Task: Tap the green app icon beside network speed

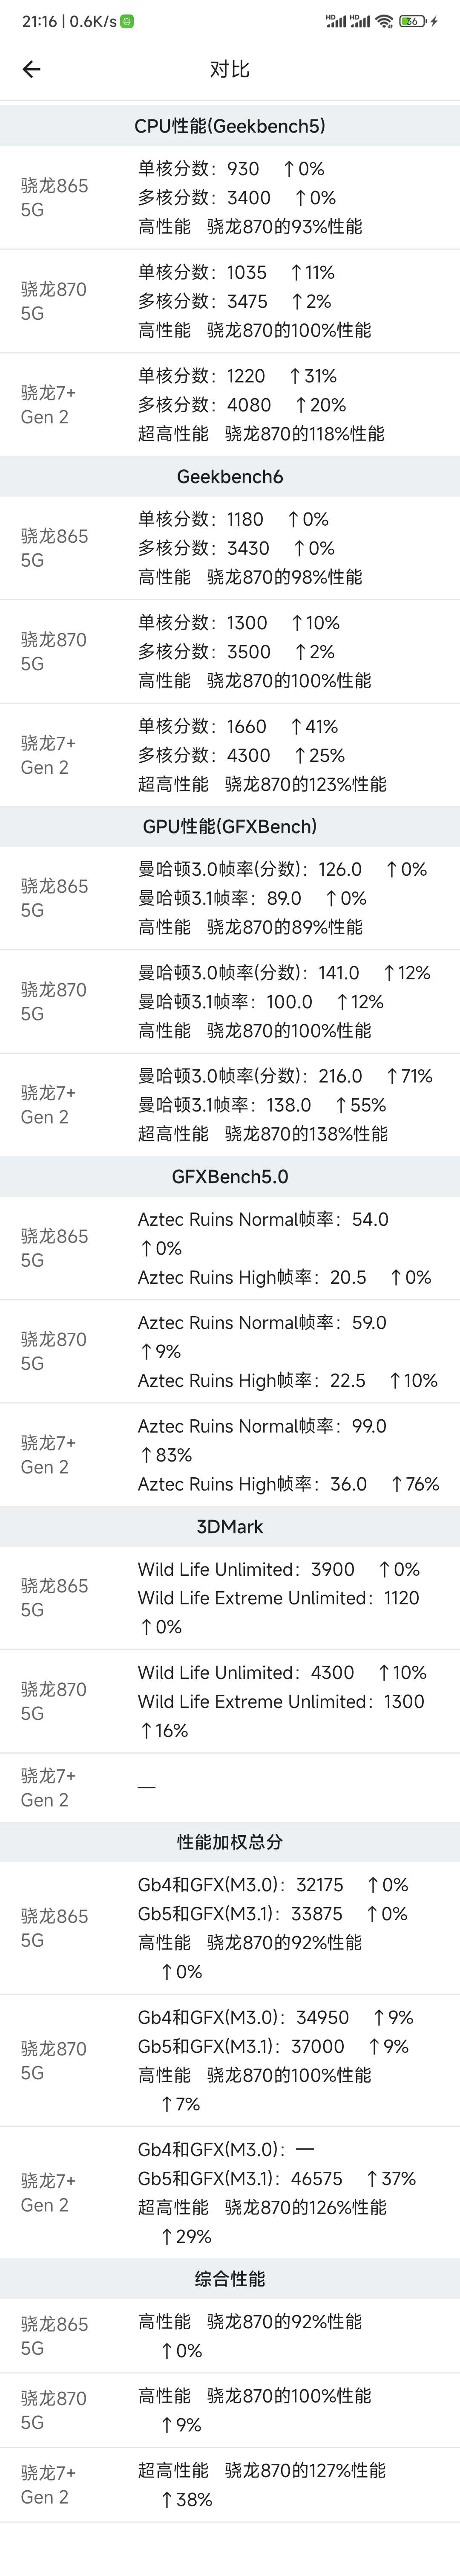Action: pos(127,21)
